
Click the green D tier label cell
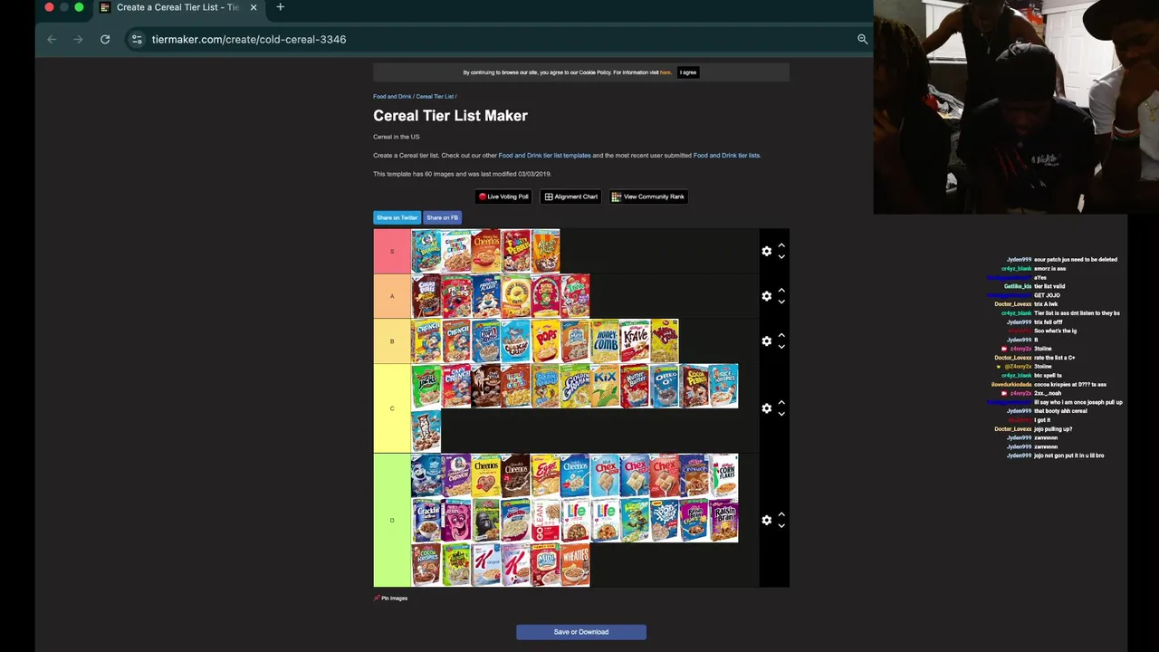tap(392, 520)
